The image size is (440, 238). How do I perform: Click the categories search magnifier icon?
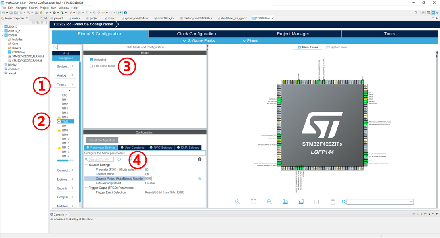pos(55,47)
